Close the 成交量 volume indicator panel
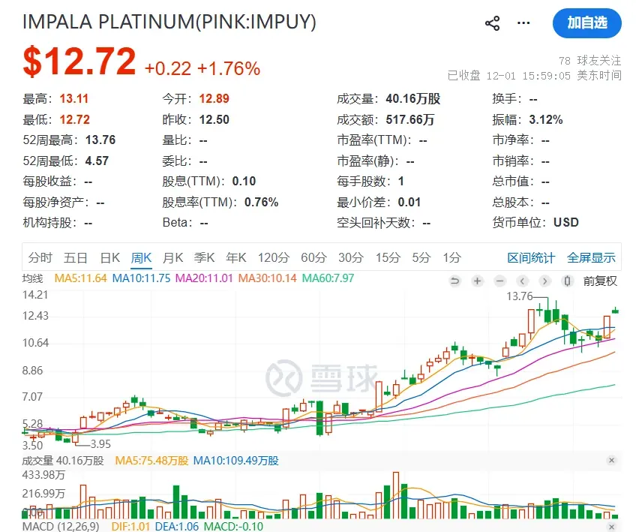 click(611, 460)
